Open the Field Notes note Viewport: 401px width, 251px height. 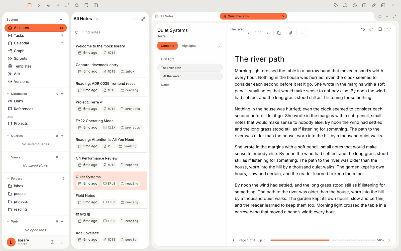pos(110,199)
